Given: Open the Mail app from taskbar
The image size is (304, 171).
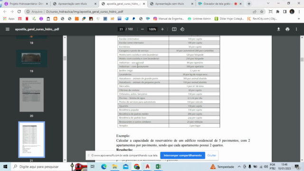Looking at the screenshot, I should [x=125, y=167].
